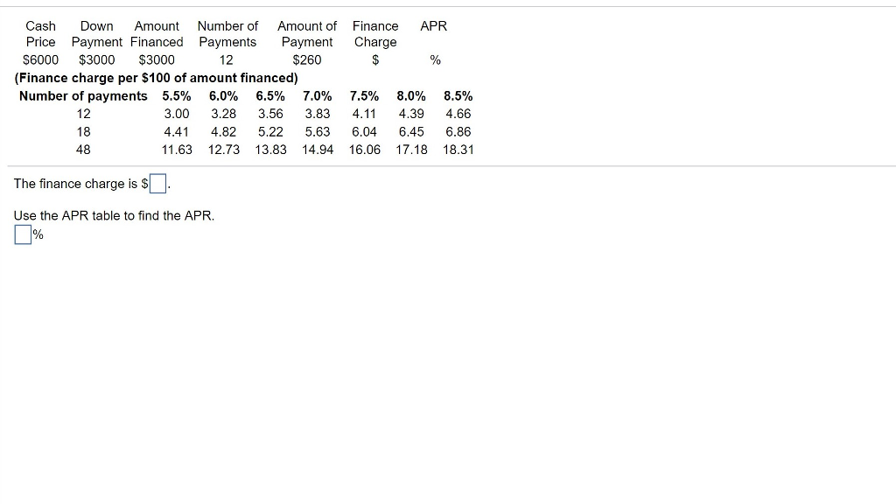This screenshot has height=504, width=896.
Task: Click the 48 payments row label
Action: (82, 150)
